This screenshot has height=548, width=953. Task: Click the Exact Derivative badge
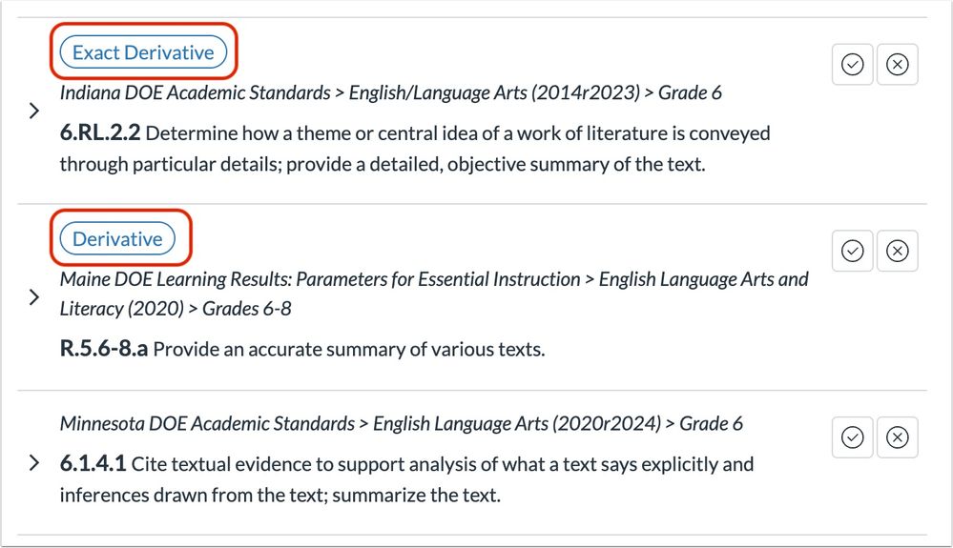[143, 52]
